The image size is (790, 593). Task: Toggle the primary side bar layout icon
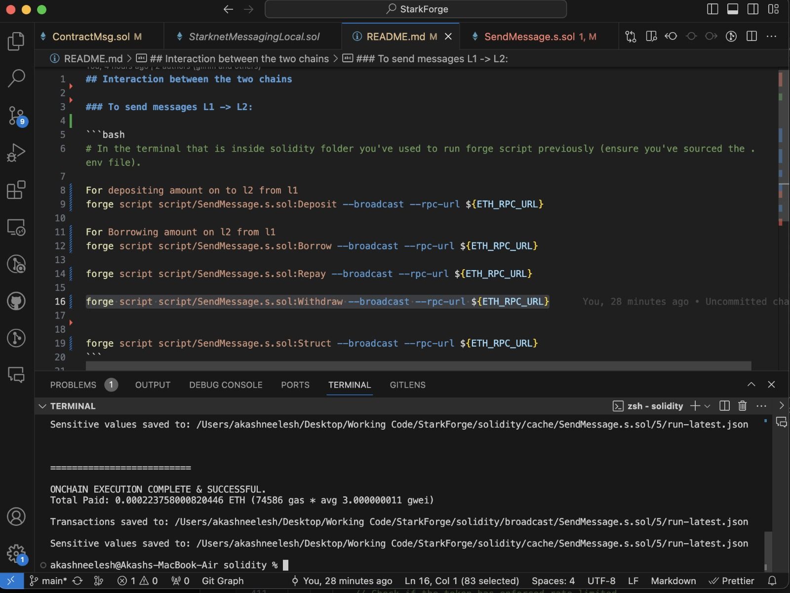click(x=712, y=9)
